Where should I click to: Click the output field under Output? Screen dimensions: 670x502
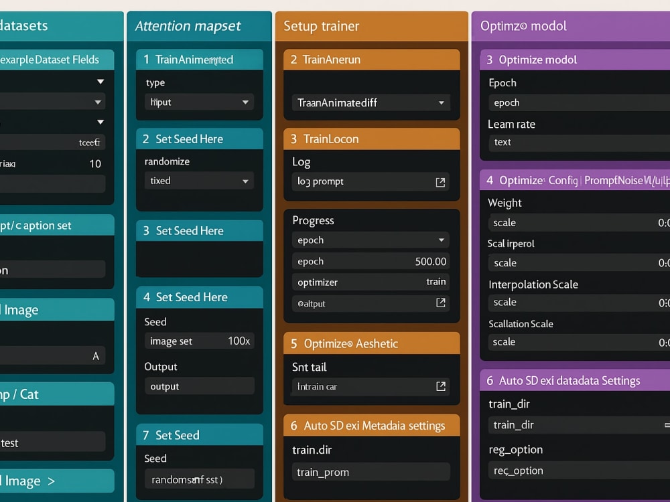click(x=200, y=386)
